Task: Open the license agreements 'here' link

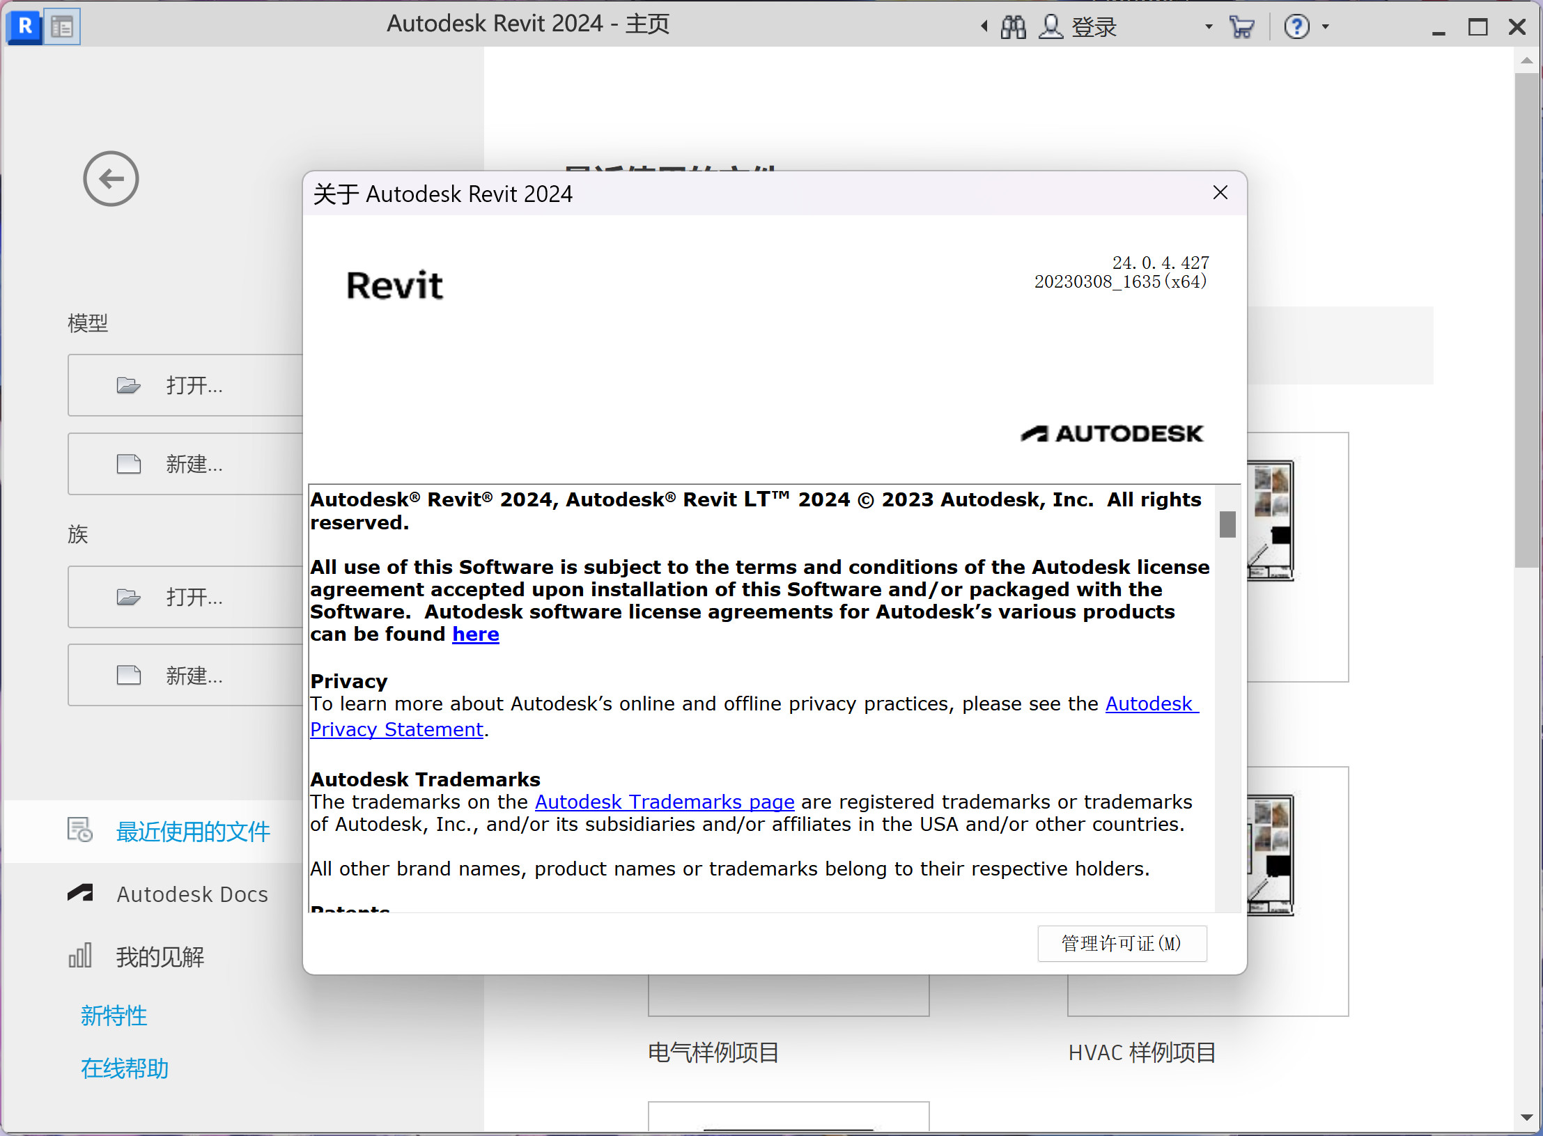Action: 476,635
